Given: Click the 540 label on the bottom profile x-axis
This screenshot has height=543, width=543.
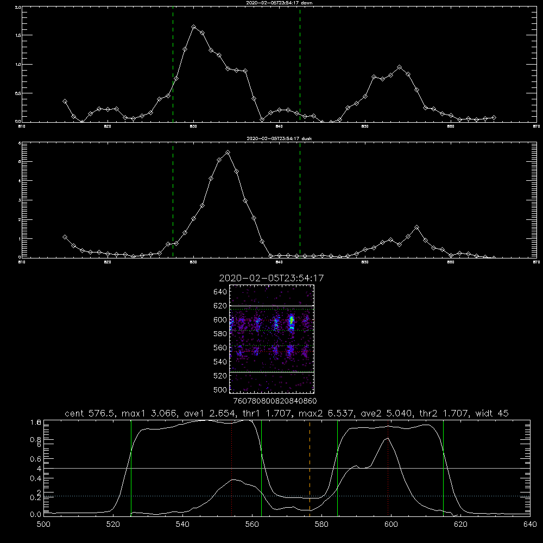Looking at the screenshot, I should [182, 525].
